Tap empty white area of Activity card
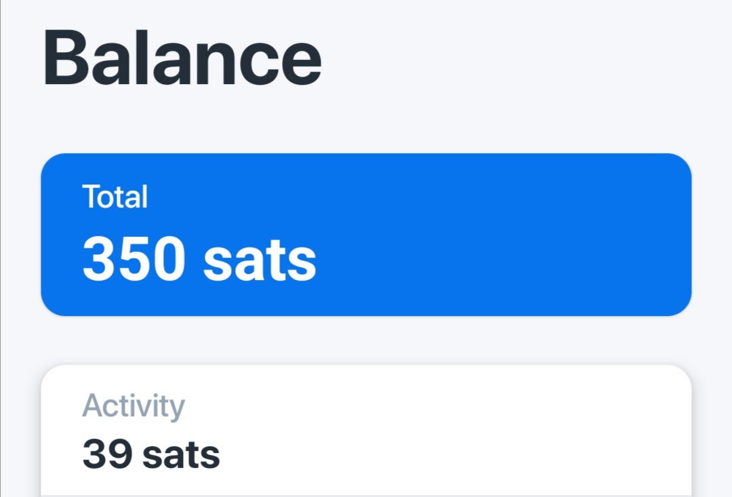Screen dimensions: 732x497 pos(467,435)
